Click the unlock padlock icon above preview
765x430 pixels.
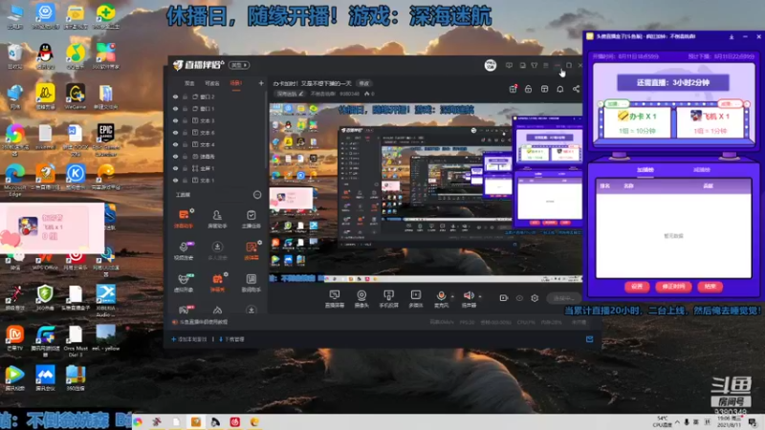coord(529,89)
